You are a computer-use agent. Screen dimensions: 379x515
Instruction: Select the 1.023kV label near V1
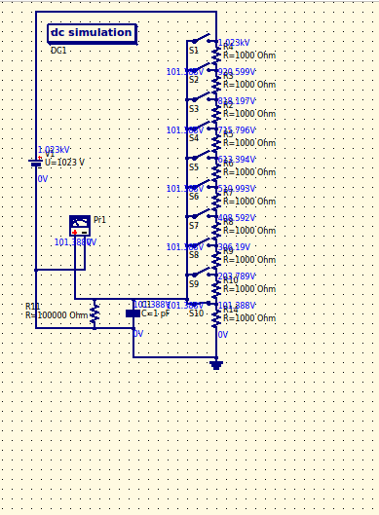(54, 150)
